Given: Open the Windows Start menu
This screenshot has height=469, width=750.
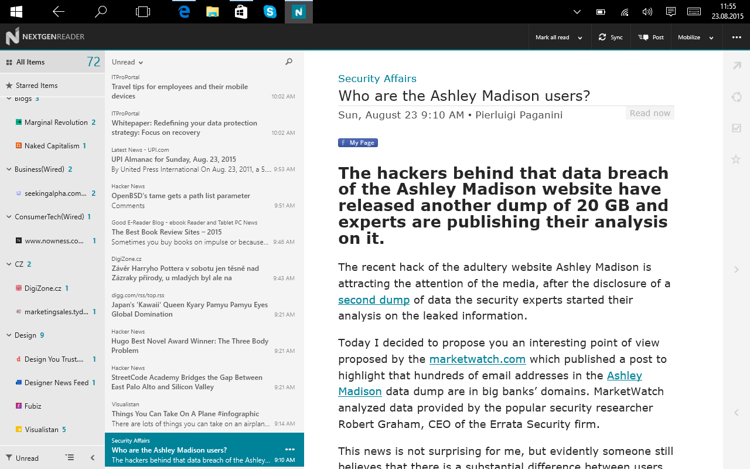Looking at the screenshot, I should 16,12.
